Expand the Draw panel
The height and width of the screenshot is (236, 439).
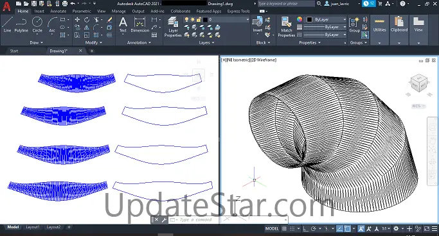[x=37, y=43]
